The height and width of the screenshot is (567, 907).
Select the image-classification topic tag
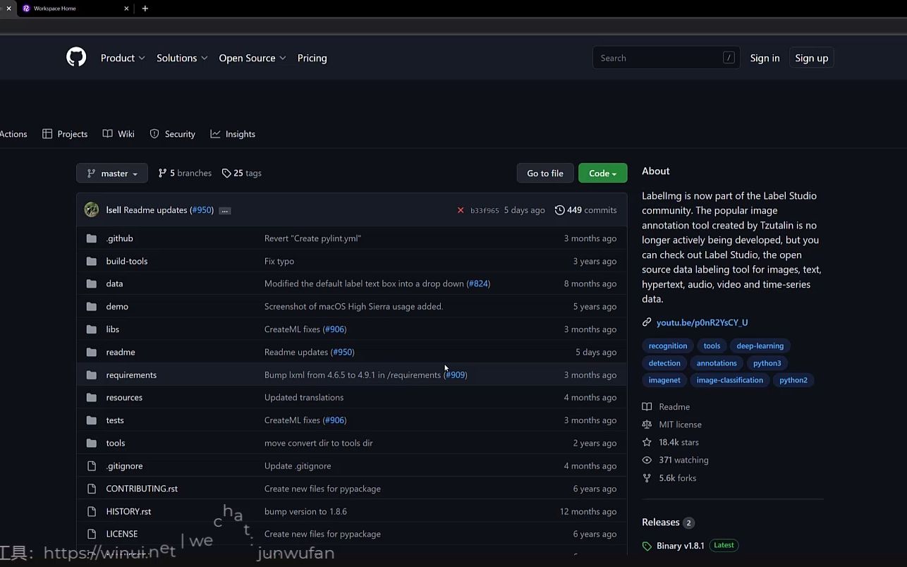click(730, 380)
